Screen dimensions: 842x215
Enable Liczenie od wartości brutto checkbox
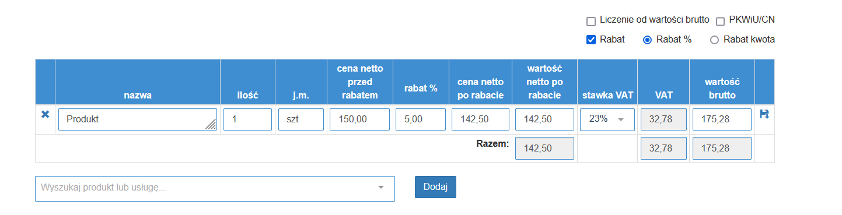tap(591, 22)
